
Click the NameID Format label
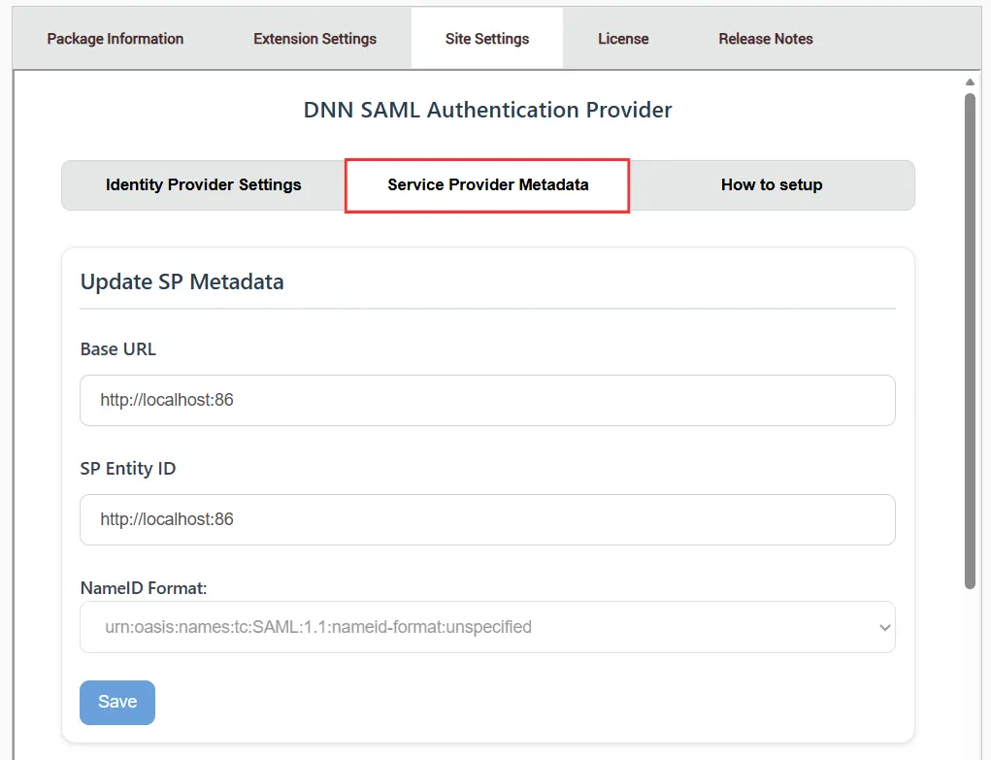click(144, 588)
